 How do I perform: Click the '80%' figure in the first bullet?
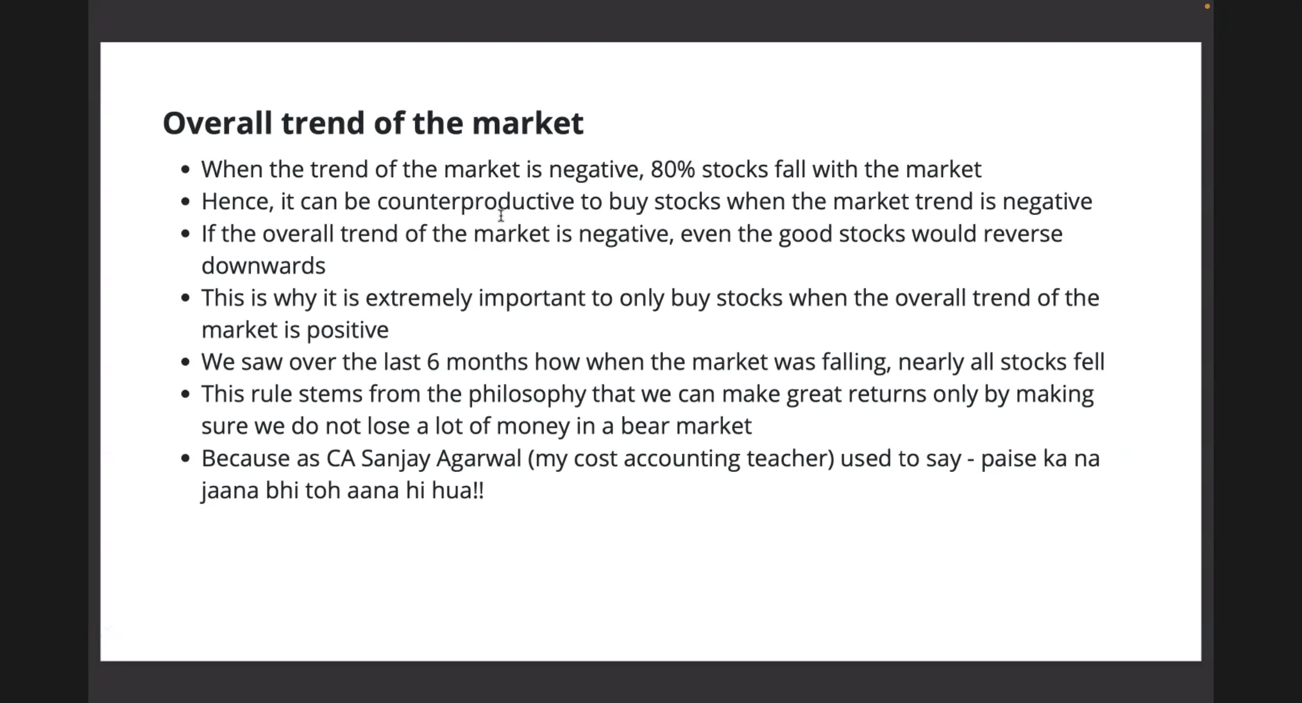click(673, 170)
